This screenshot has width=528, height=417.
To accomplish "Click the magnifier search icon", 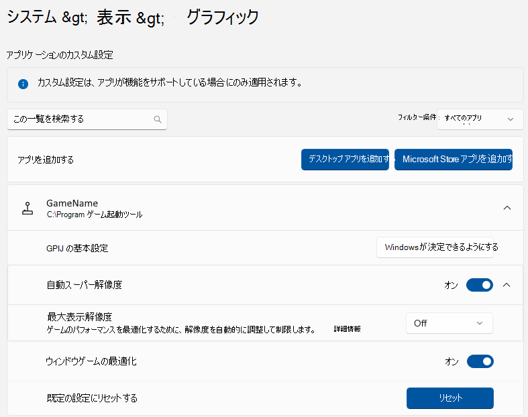I will click(x=157, y=119).
